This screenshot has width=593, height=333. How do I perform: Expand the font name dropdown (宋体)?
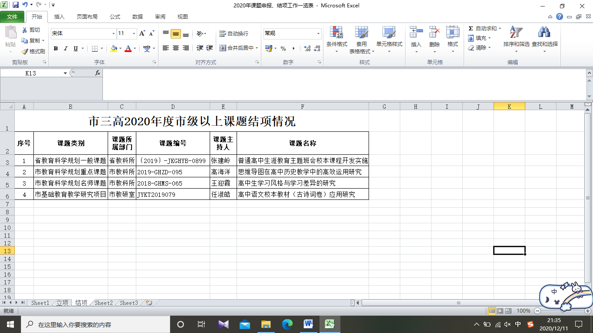pos(114,33)
